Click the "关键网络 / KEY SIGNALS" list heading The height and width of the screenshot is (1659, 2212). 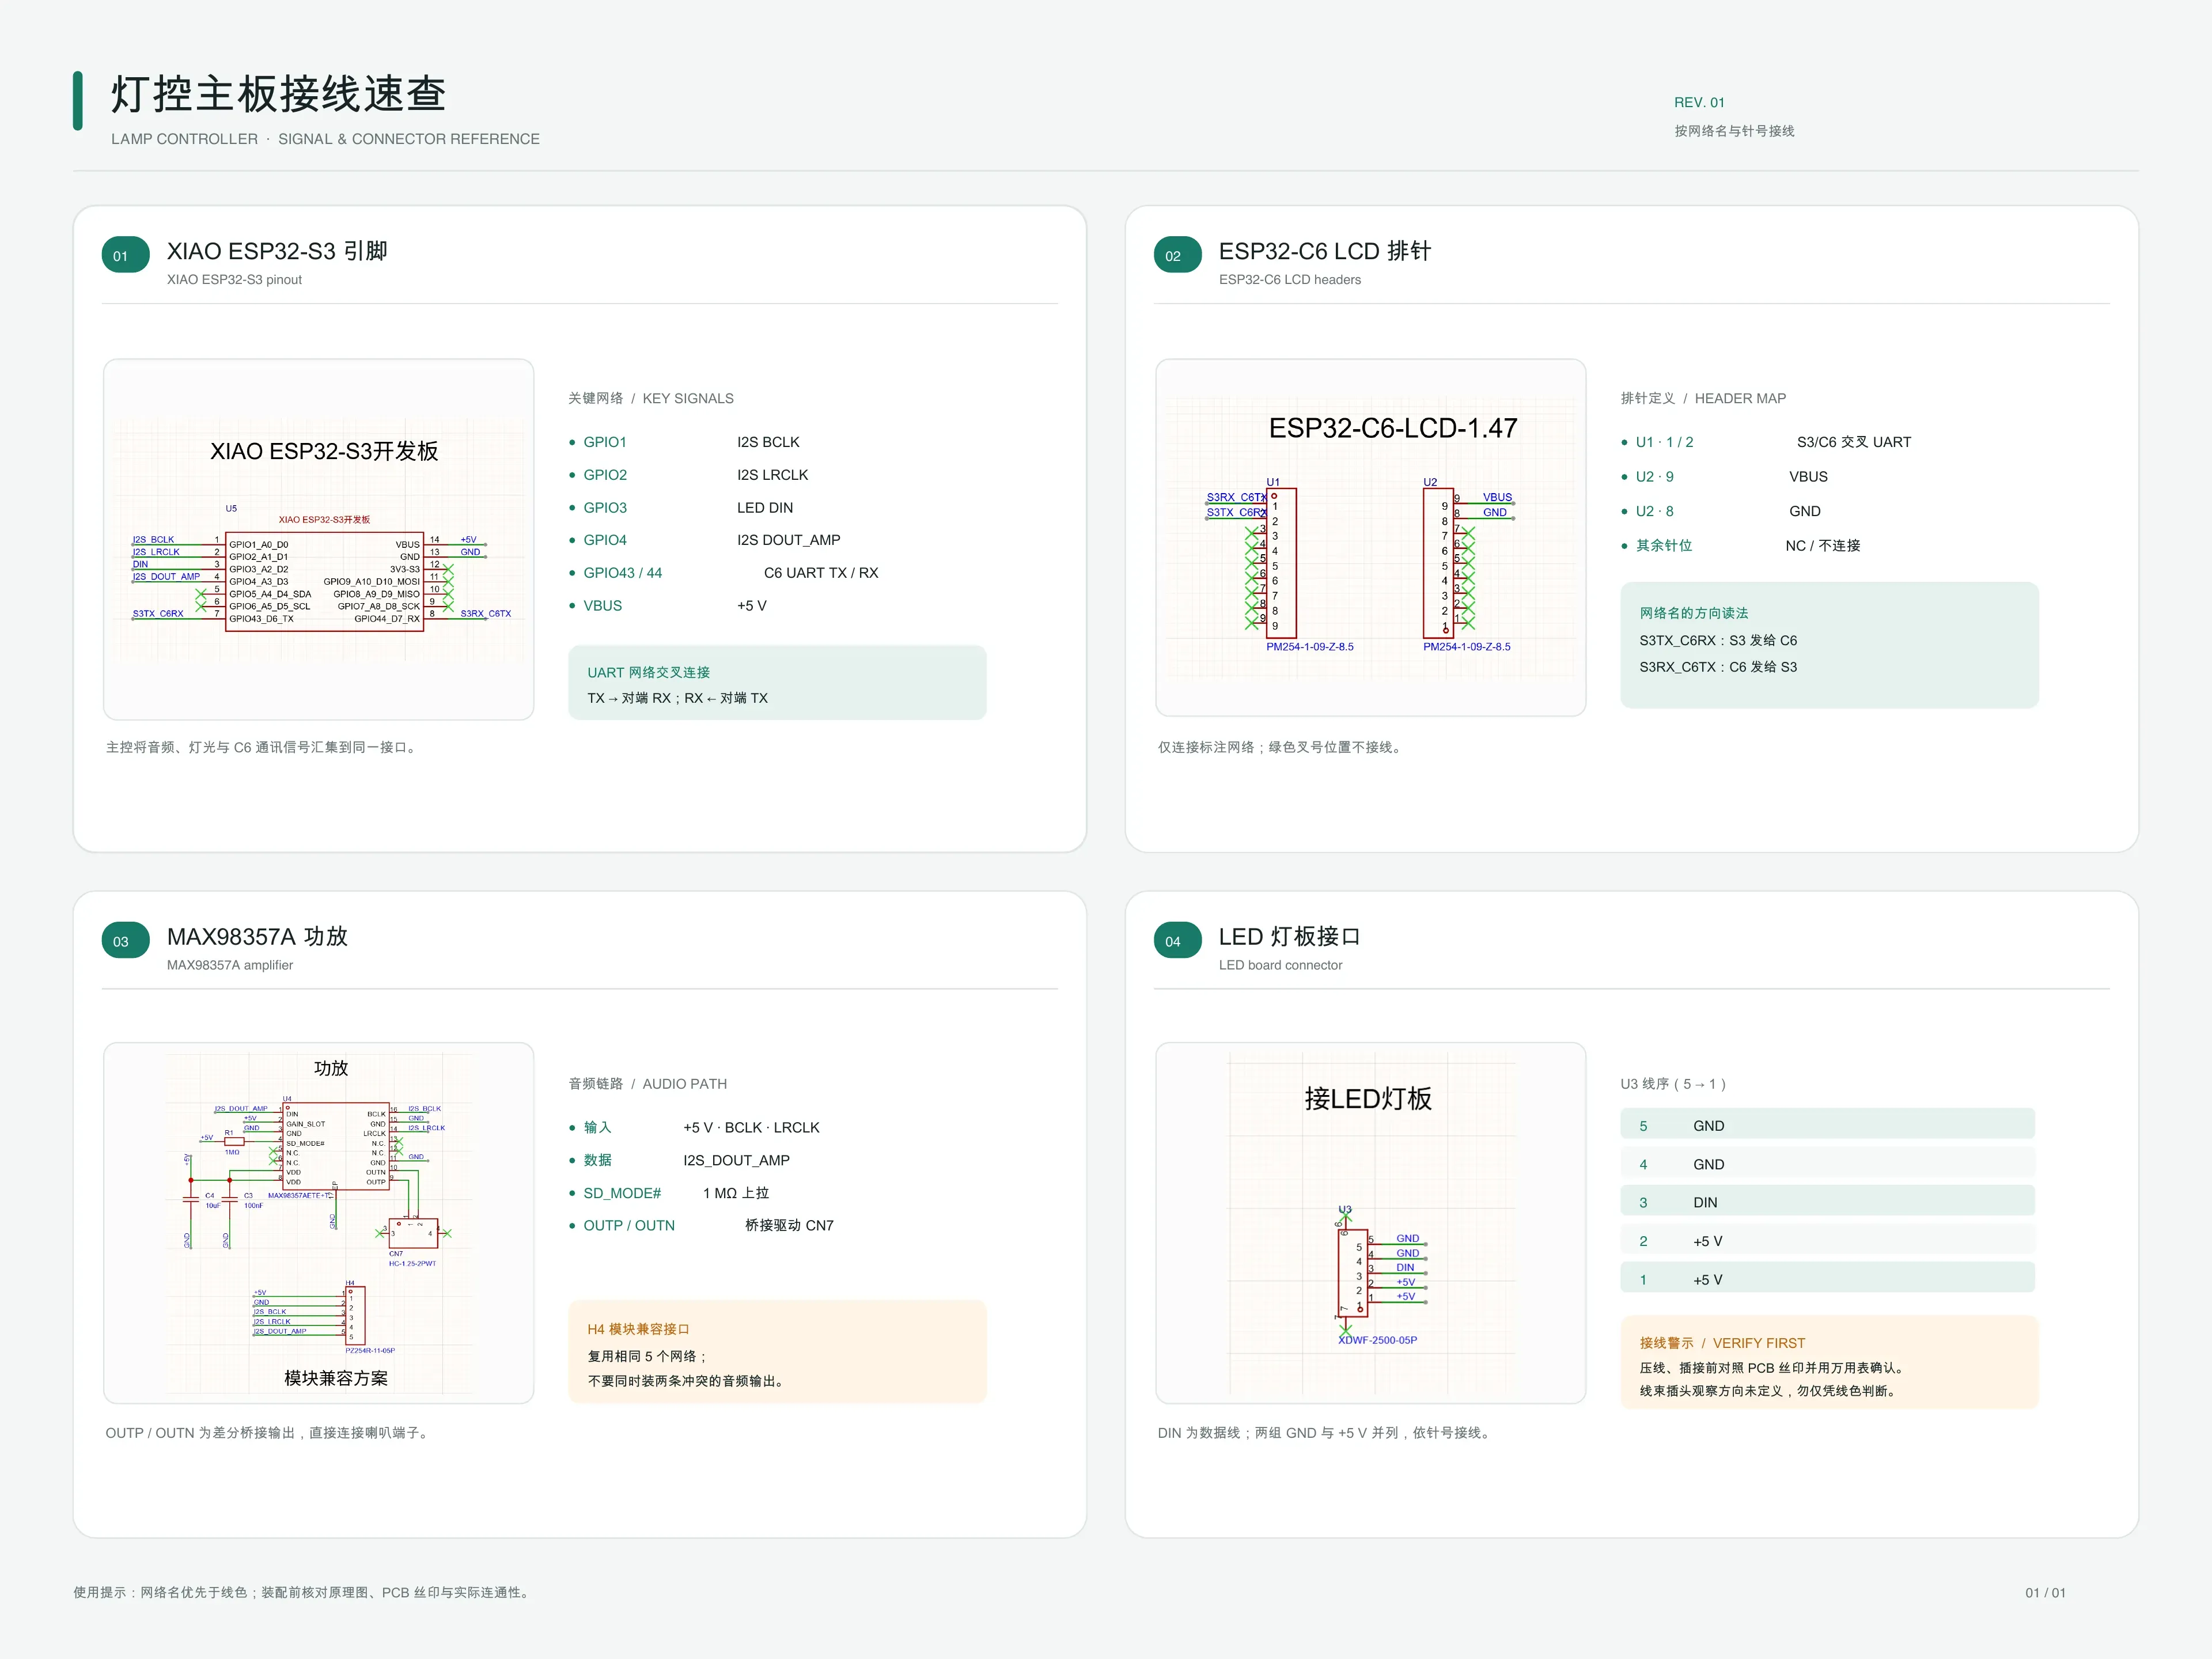[x=651, y=398]
